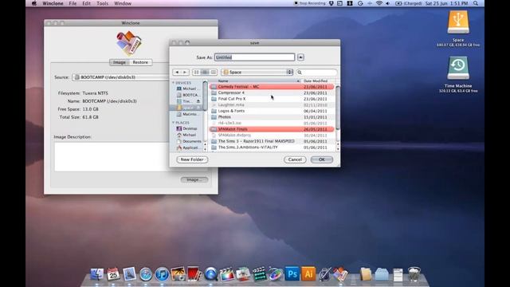This screenshot has height=287, width=510.
Task: Click the Wi-Fi status icon
Action: pyautogui.click(x=379, y=3)
